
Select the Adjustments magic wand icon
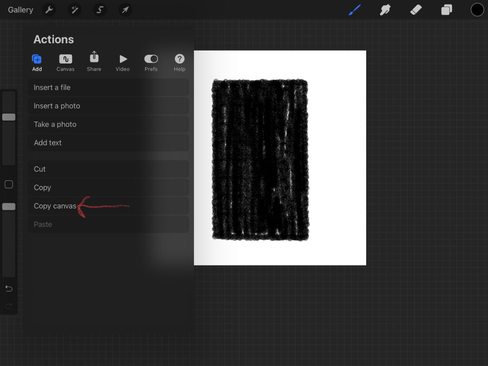74,10
